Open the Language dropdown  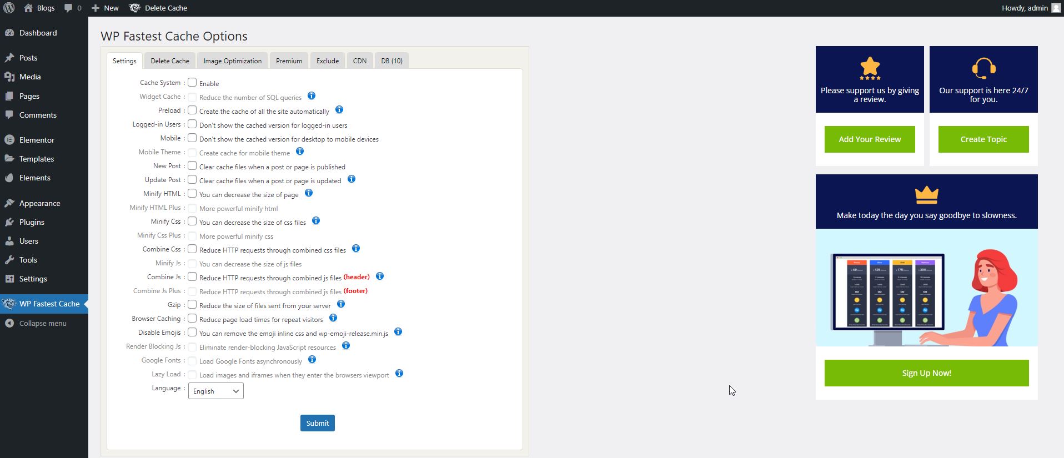coord(216,391)
